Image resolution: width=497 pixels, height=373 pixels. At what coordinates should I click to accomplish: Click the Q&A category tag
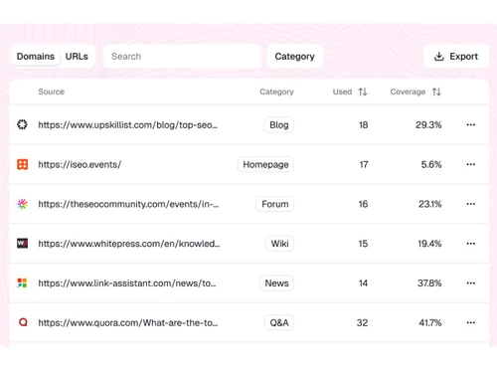point(279,322)
